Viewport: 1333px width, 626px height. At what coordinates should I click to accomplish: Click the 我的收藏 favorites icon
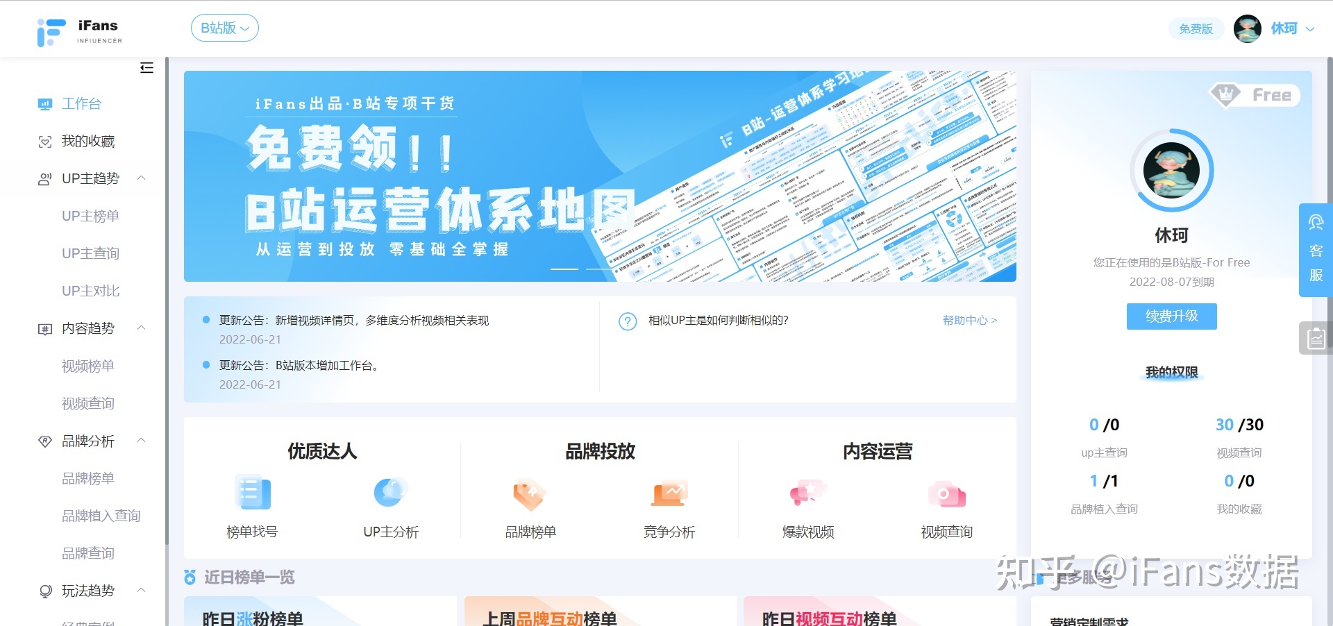tap(45, 142)
